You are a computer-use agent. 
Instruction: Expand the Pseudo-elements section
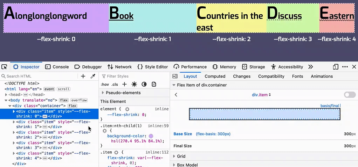pos(103,93)
